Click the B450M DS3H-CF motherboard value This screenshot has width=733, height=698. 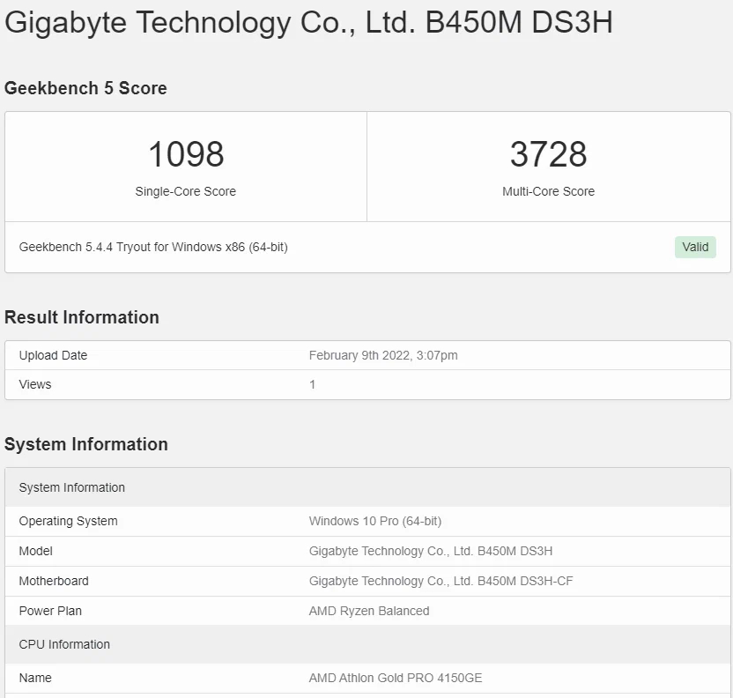pos(441,581)
